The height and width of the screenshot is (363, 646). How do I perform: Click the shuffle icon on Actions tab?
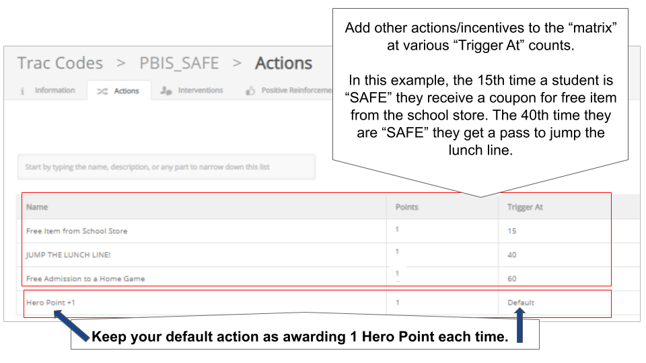pyautogui.click(x=102, y=91)
